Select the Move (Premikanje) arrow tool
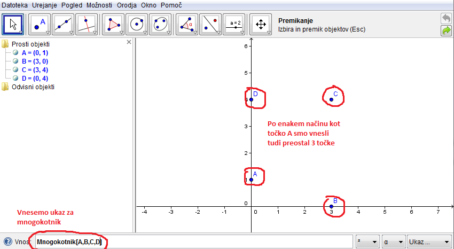454x249 pixels. pos(13,25)
